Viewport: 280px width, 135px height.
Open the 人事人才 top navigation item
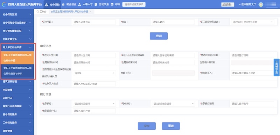(x=85, y=5)
